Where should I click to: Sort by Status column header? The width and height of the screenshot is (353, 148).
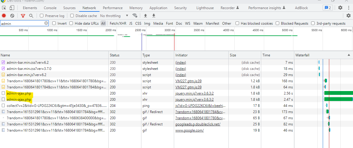point(125,55)
